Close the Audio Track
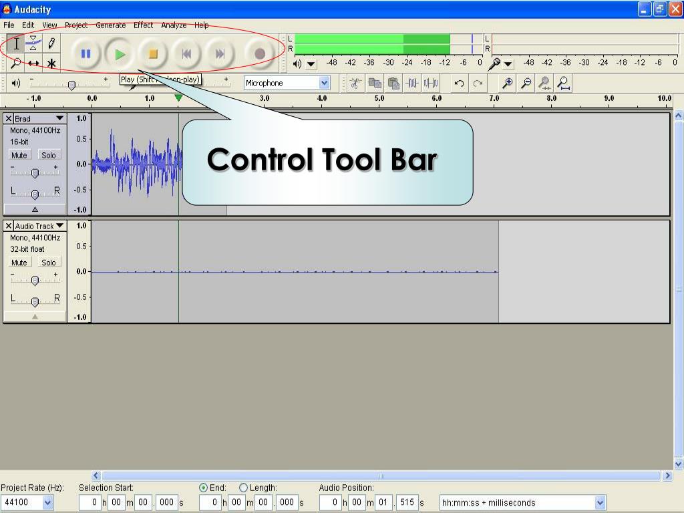Screen dimensions: 684x513 pos(8,226)
